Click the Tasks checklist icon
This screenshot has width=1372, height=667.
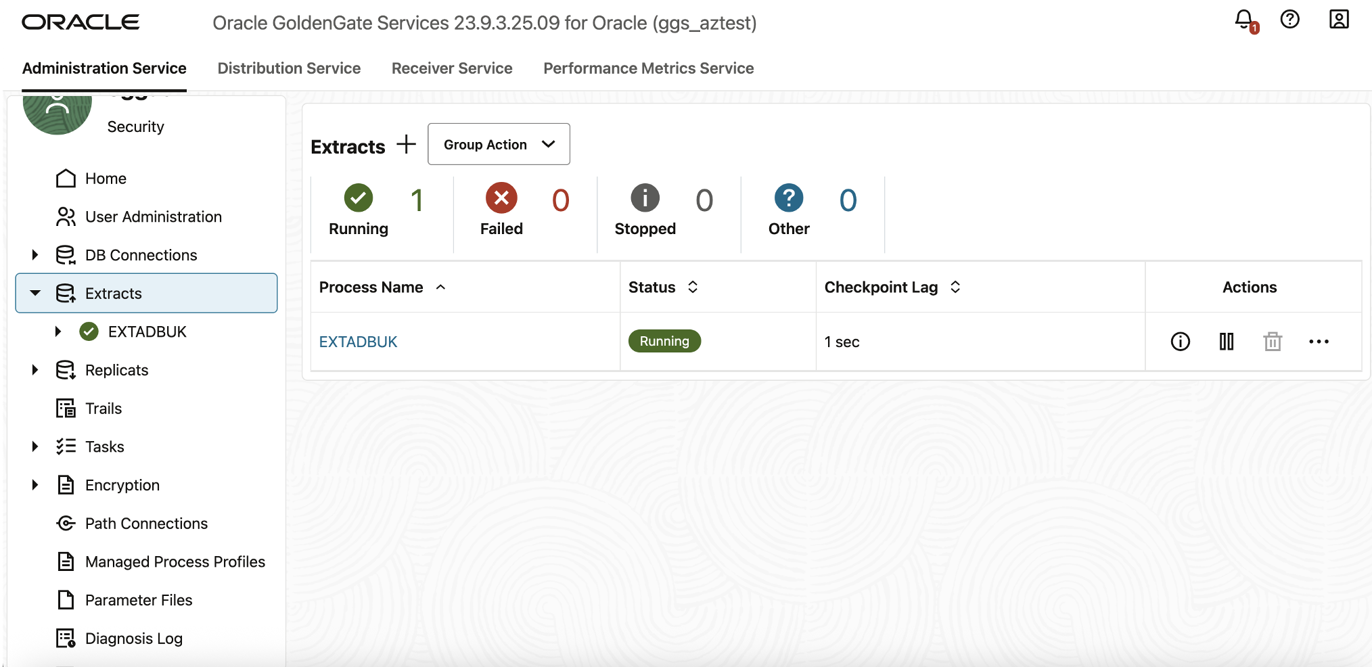point(66,446)
